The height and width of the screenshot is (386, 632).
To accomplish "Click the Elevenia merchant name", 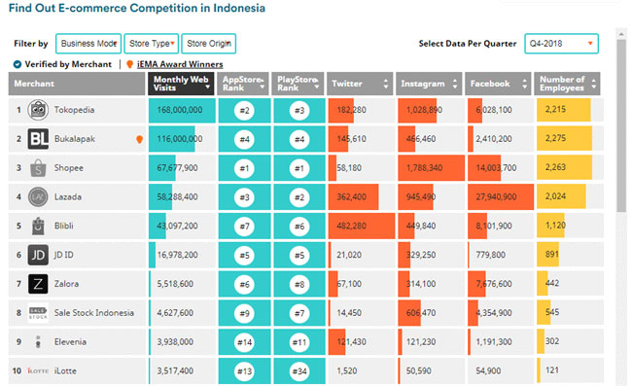I will [x=70, y=342].
